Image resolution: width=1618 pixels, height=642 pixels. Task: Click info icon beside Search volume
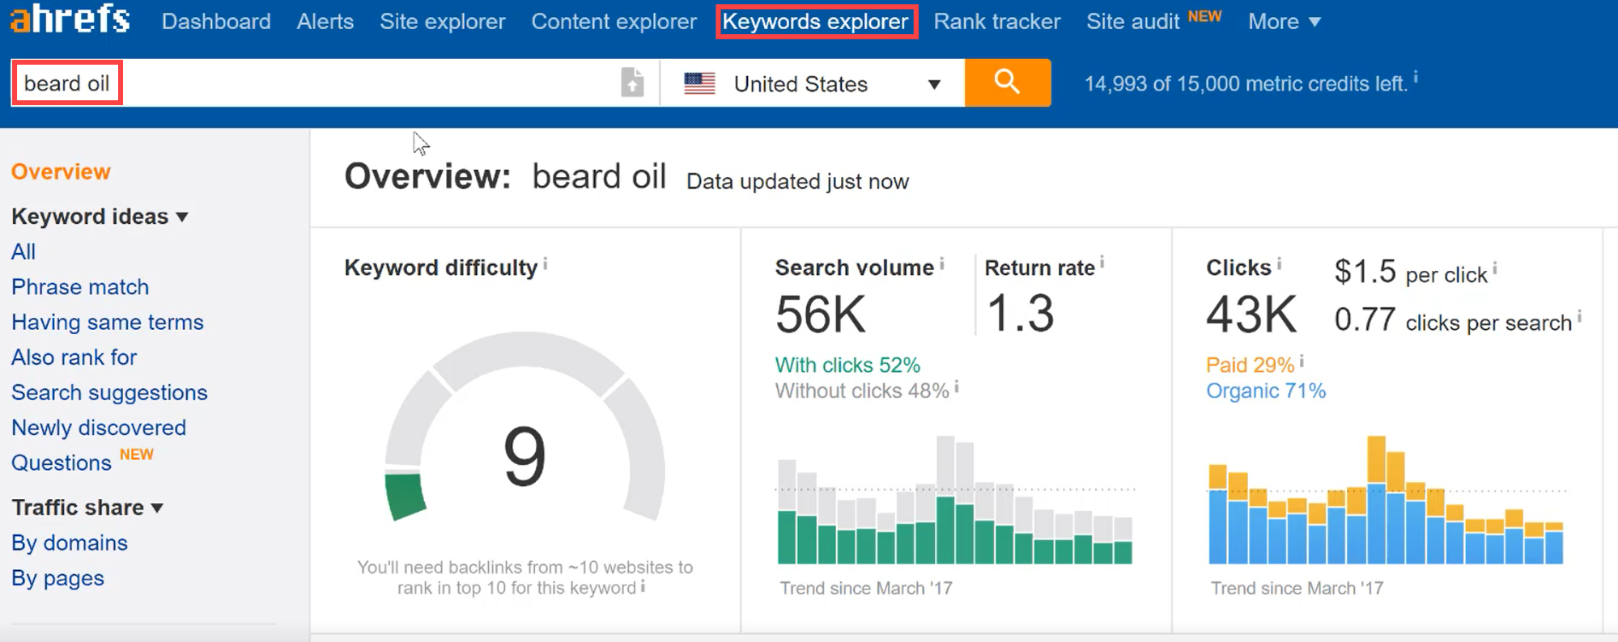tap(942, 264)
